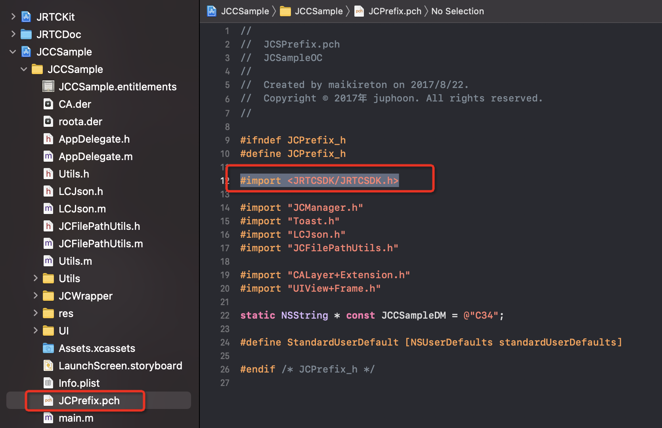The image size is (662, 428).
Task: Click the JRTCDoc blue folder icon
Action: coord(26,34)
